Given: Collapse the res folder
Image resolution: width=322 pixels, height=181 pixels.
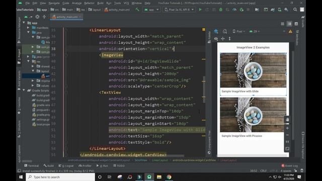Looking at the screenshot, I should [x=28, y=61].
